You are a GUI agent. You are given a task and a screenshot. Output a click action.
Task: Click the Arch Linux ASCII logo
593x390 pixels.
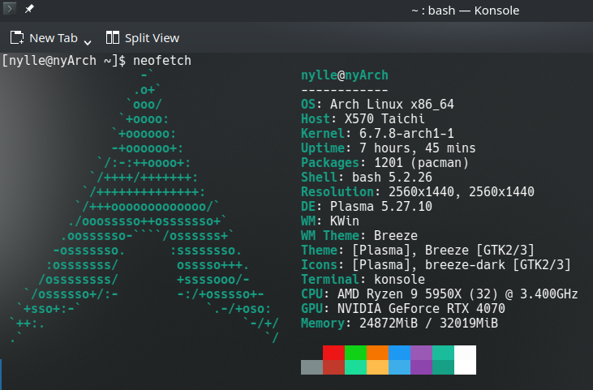[x=144, y=207]
